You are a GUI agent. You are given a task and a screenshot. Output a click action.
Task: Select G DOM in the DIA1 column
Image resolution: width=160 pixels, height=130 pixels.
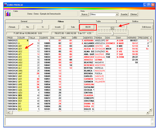coord(122,57)
